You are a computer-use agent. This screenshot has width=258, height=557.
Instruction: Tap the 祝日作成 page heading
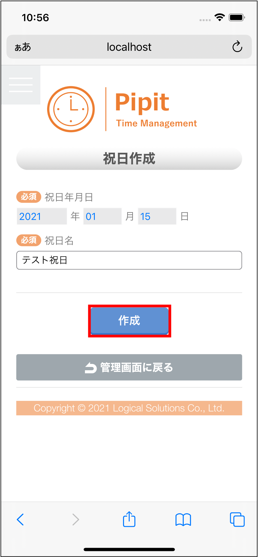(x=129, y=158)
